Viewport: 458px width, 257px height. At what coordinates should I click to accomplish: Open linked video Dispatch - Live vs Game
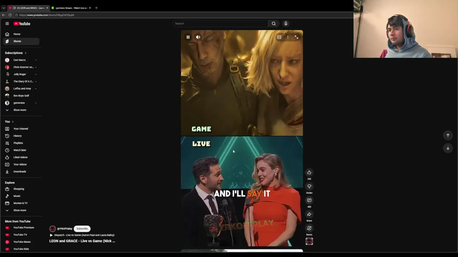82,235
